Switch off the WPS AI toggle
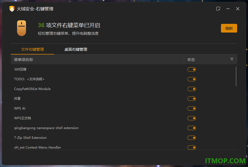248x167 pixels. 192,108
